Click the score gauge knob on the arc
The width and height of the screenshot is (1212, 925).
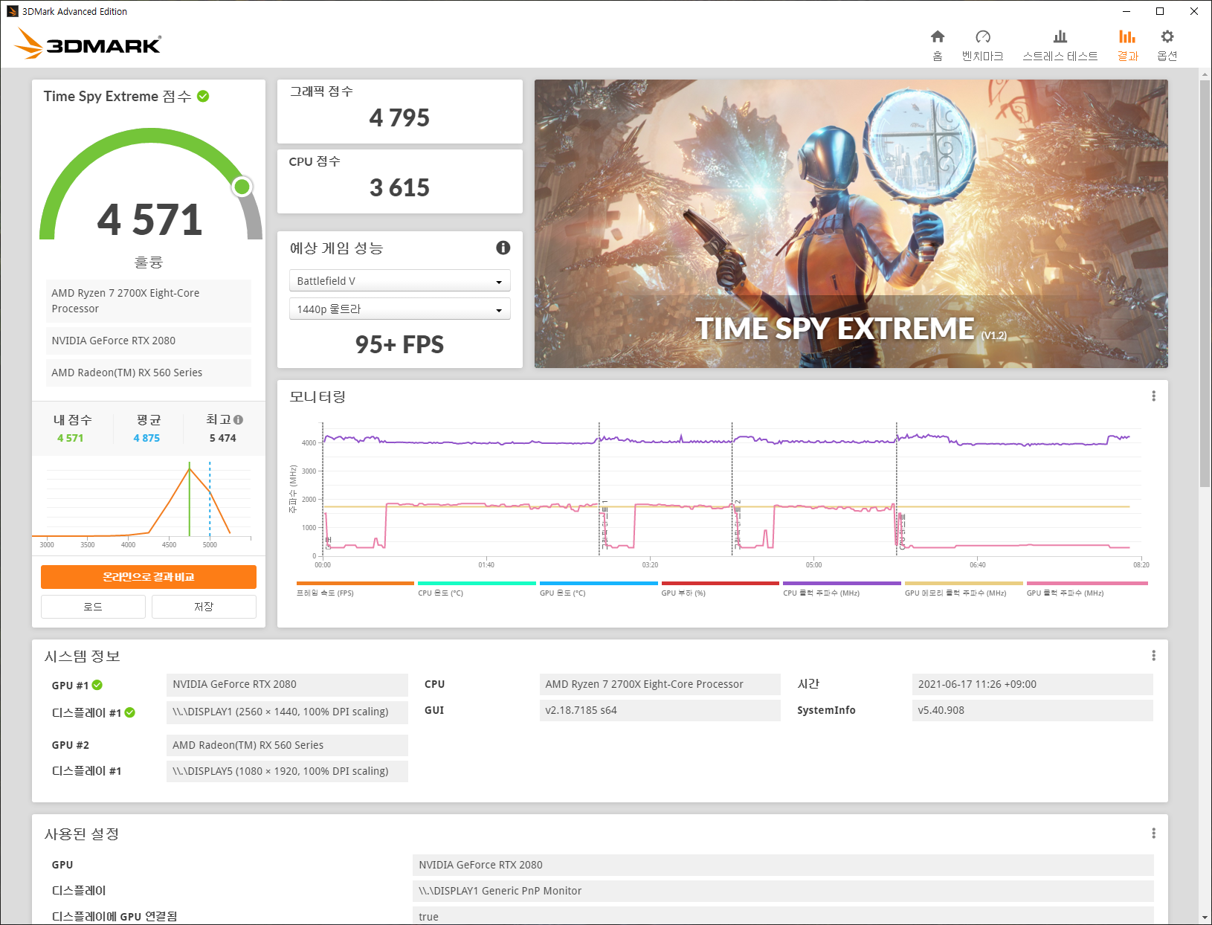(x=242, y=187)
